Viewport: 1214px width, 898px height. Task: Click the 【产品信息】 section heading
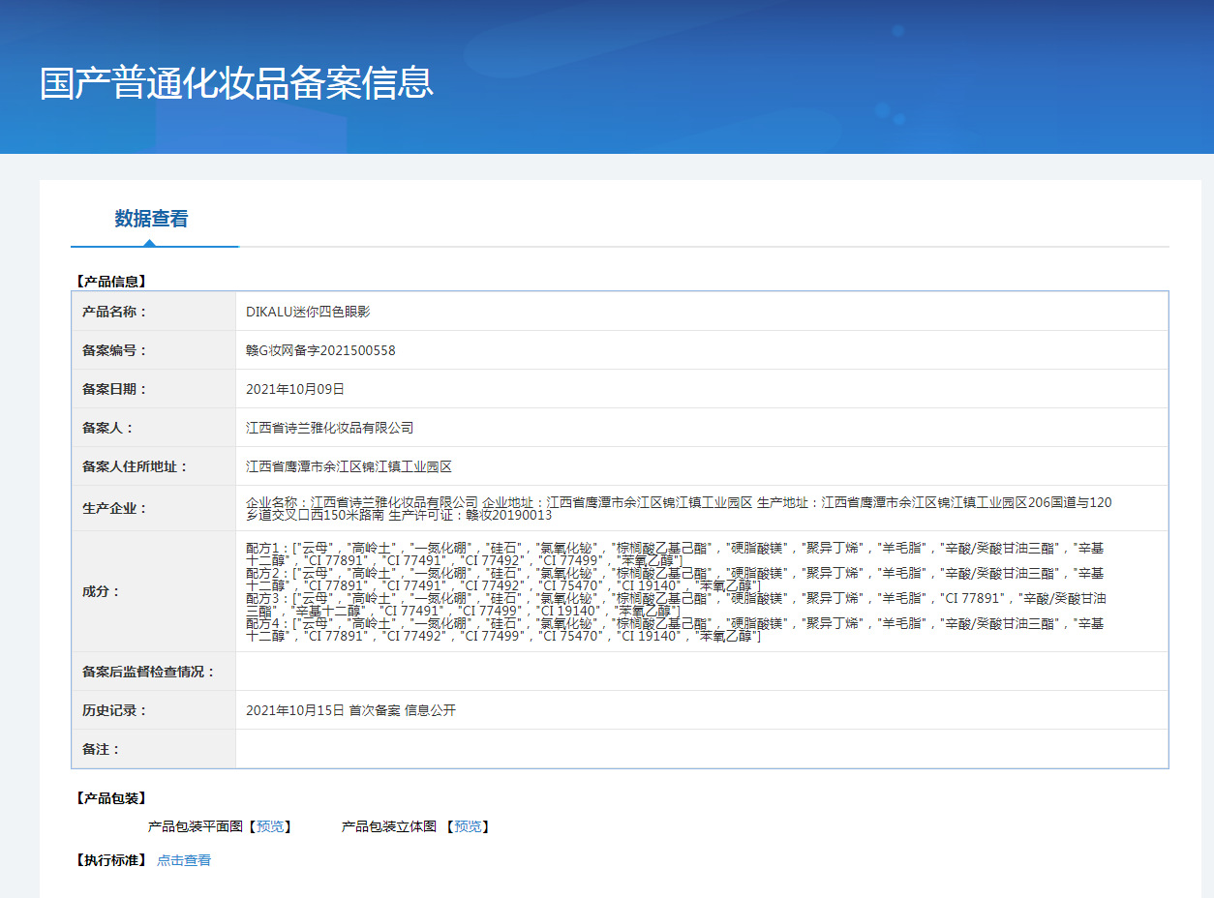(110, 282)
